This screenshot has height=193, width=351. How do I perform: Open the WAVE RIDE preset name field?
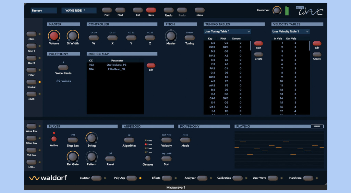click(x=79, y=11)
